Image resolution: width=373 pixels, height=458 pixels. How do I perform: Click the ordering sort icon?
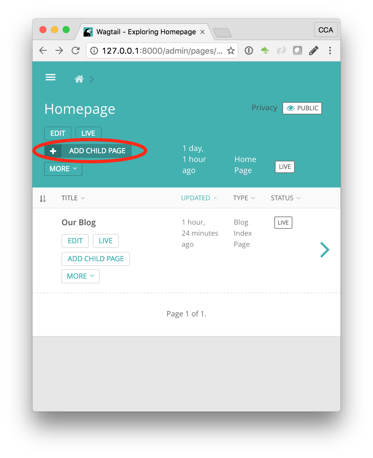43,199
